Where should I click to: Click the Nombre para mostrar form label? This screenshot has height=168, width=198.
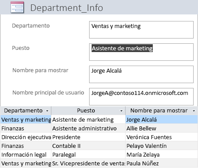40,70
